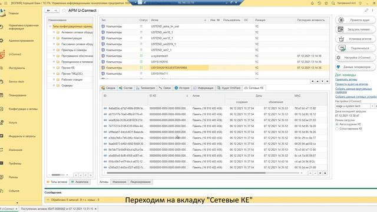Open Нормативно-справочная информация section
The width and height of the screenshot is (377, 212).
click(24, 27)
